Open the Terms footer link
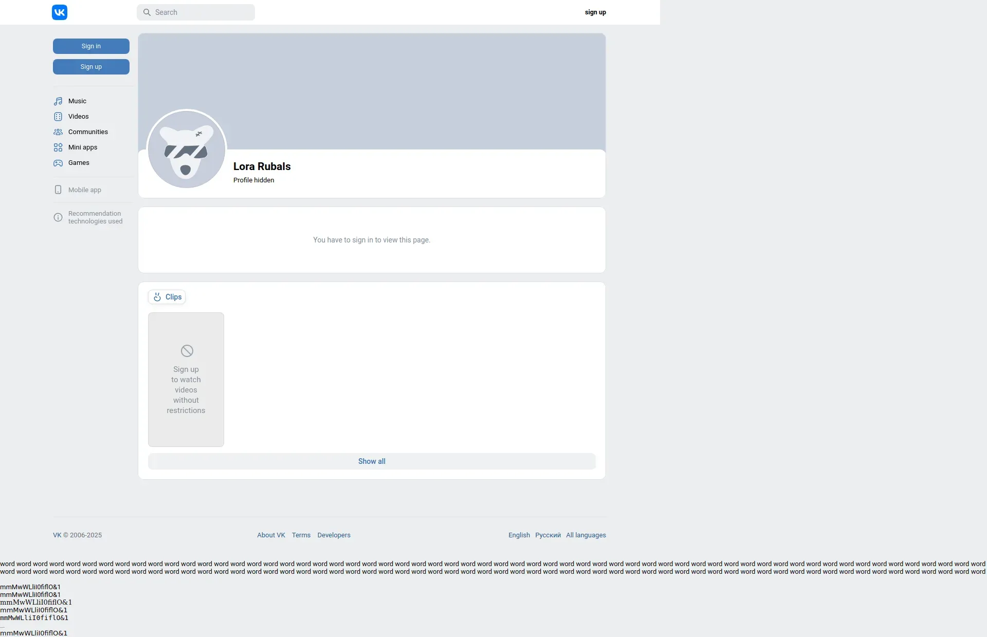The height and width of the screenshot is (637, 987). tap(301, 535)
